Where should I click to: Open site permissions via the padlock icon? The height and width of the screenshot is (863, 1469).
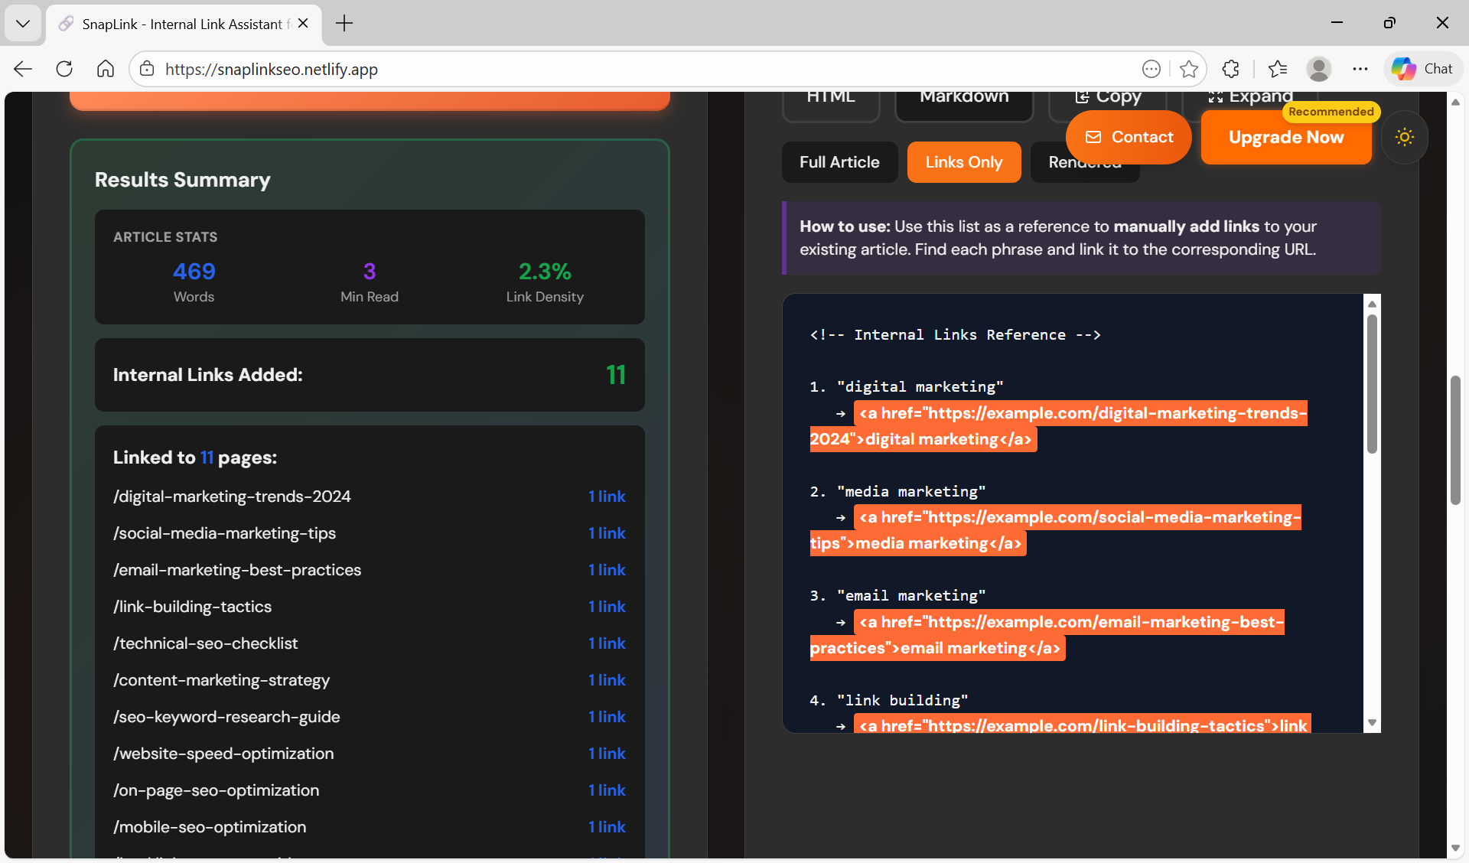(x=146, y=69)
